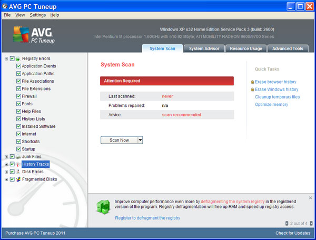316x240 pixels.
Task: Uncheck the Shortcuts checkbox
Action: point(18,142)
